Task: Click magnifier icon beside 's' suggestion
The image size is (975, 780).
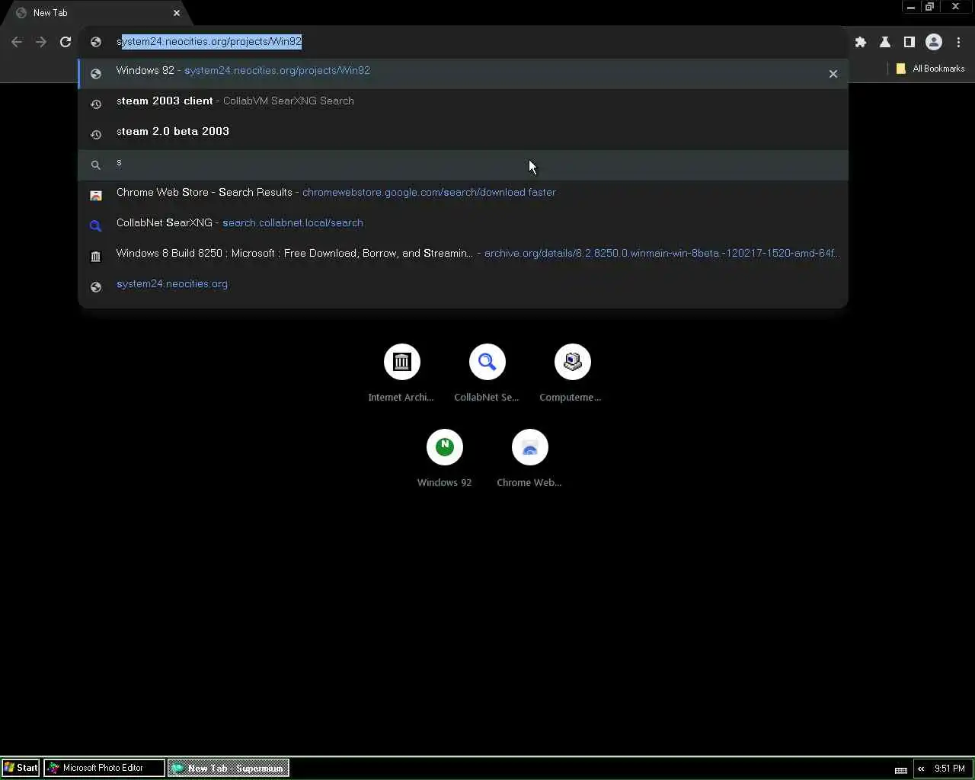Action: point(96,165)
